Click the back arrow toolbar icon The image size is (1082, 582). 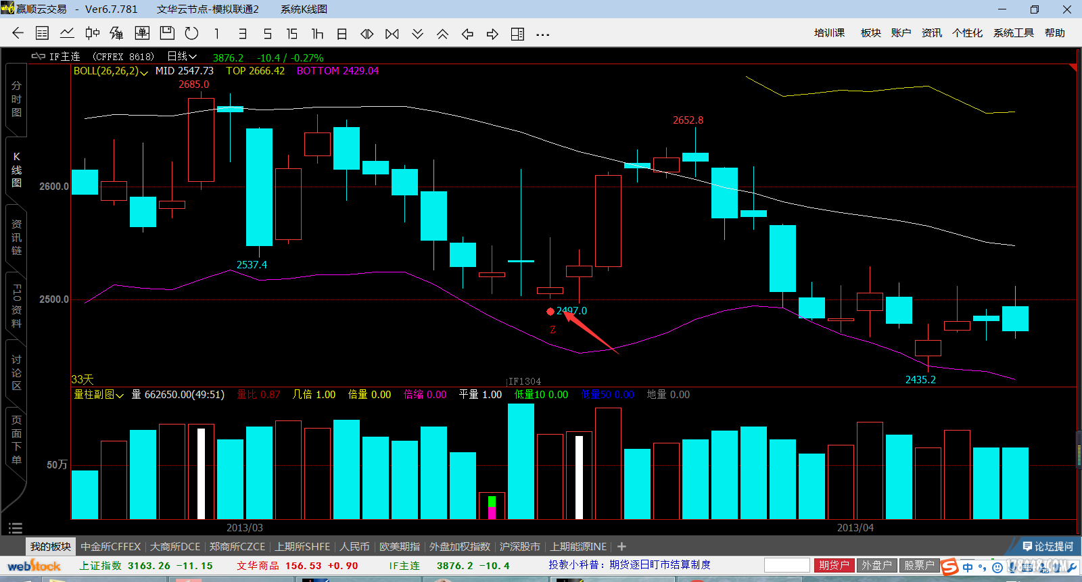tap(18, 33)
